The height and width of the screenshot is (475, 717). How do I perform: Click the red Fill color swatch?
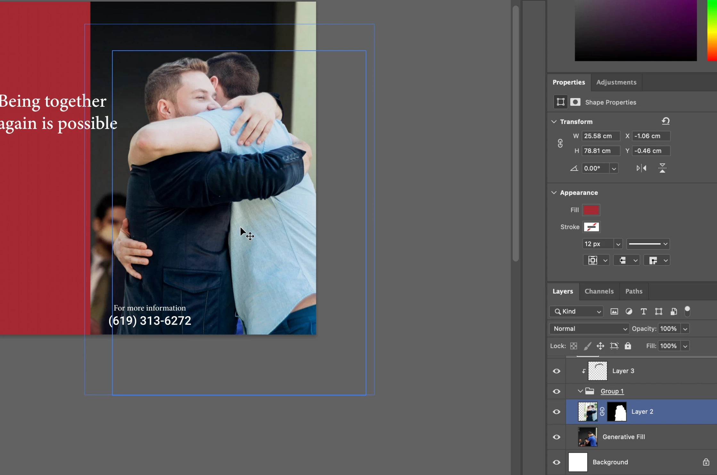click(x=591, y=210)
